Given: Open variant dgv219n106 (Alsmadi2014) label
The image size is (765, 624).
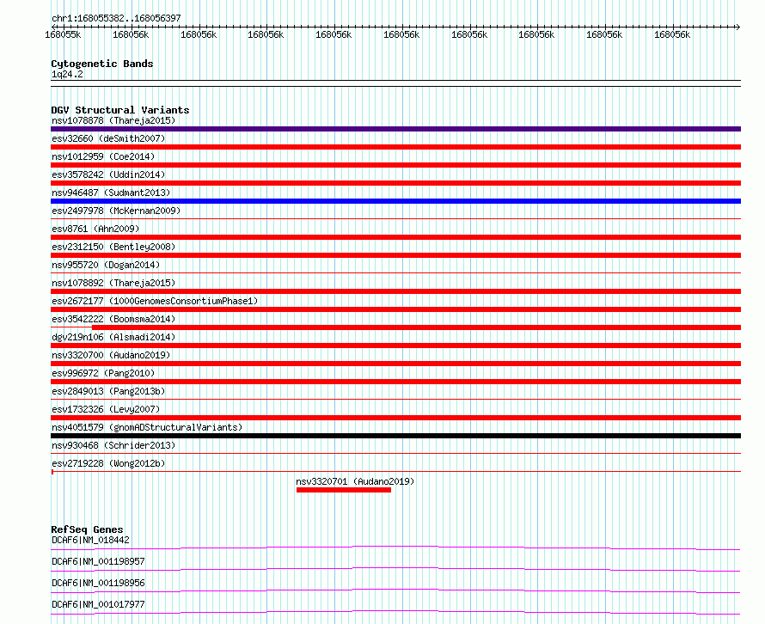Looking at the screenshot, I should tap(113, 337).
